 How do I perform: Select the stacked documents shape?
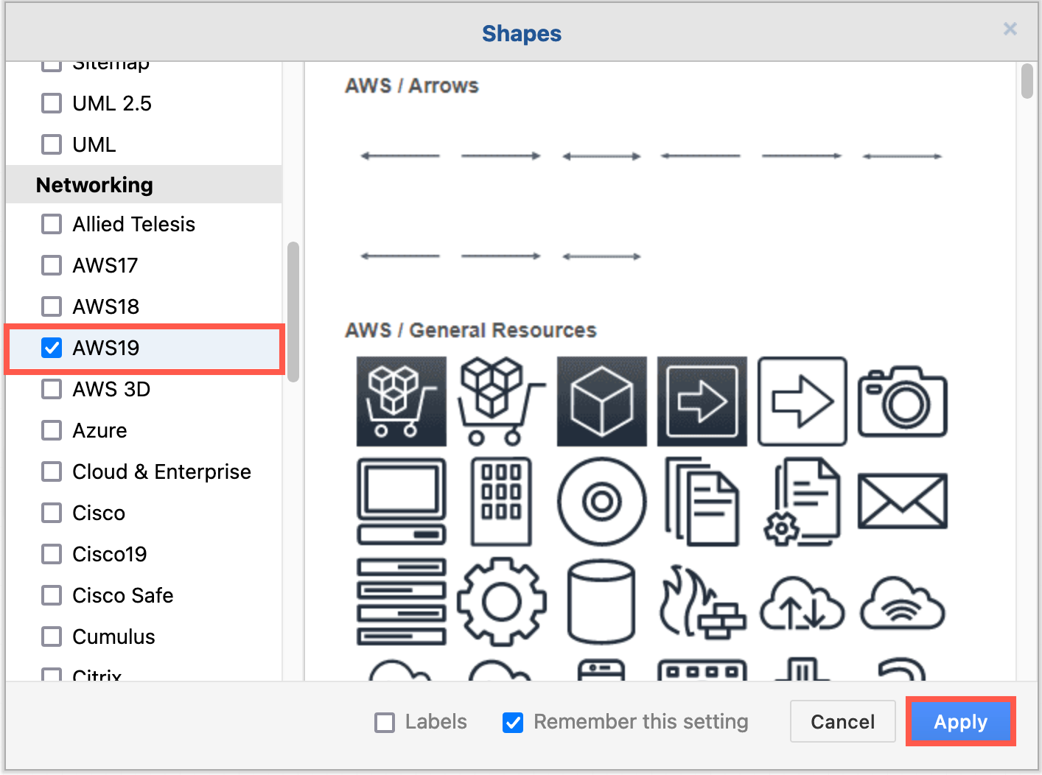point(702,501)
